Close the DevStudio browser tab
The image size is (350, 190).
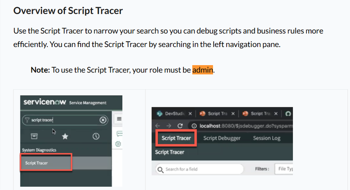tap(190, 114)
